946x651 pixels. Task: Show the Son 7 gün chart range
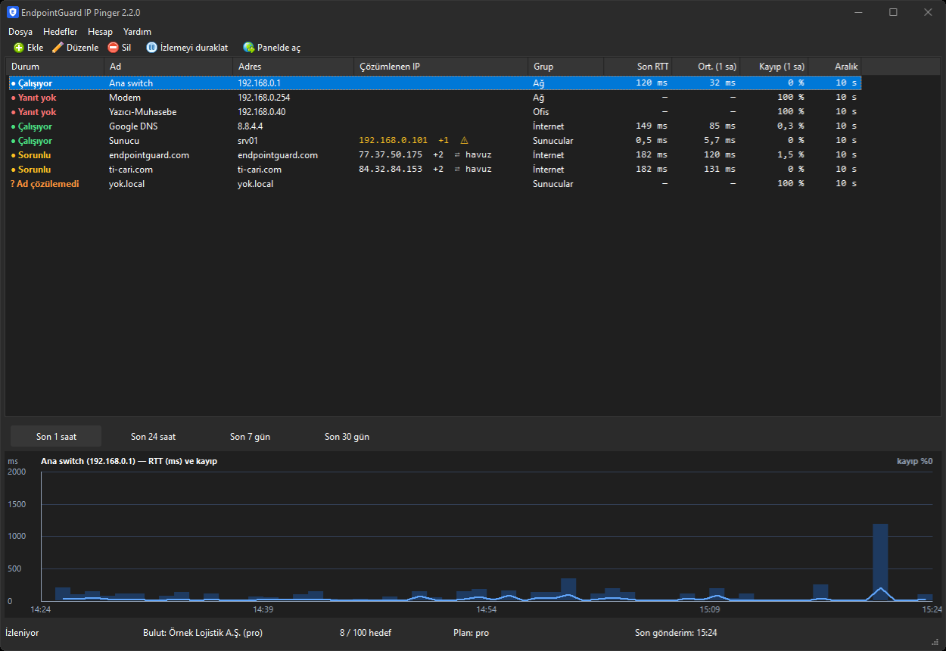[250, 437]
